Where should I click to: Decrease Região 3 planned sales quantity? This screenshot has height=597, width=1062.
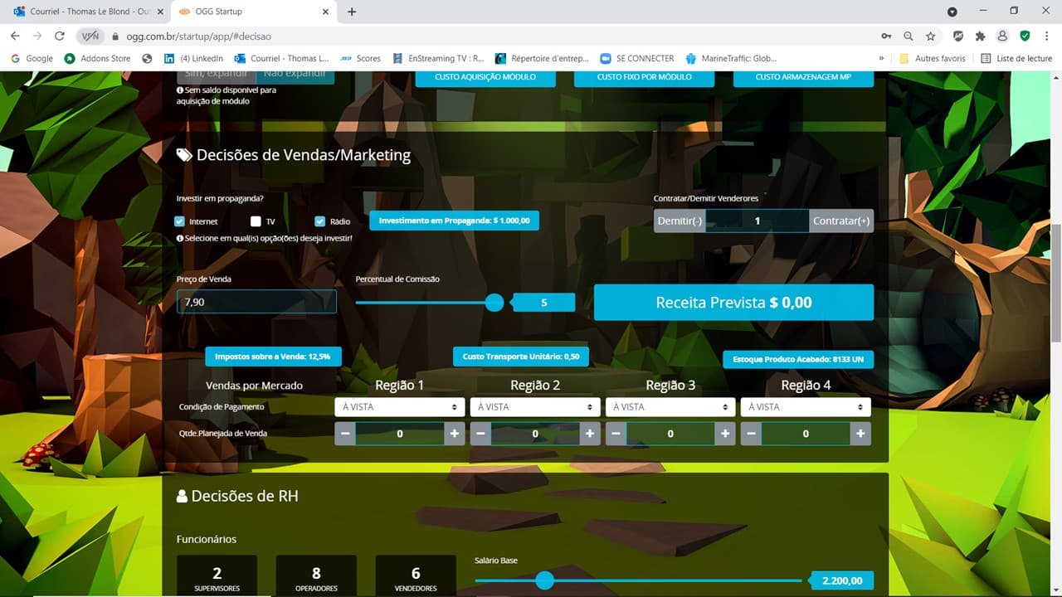tap(616, 434)
